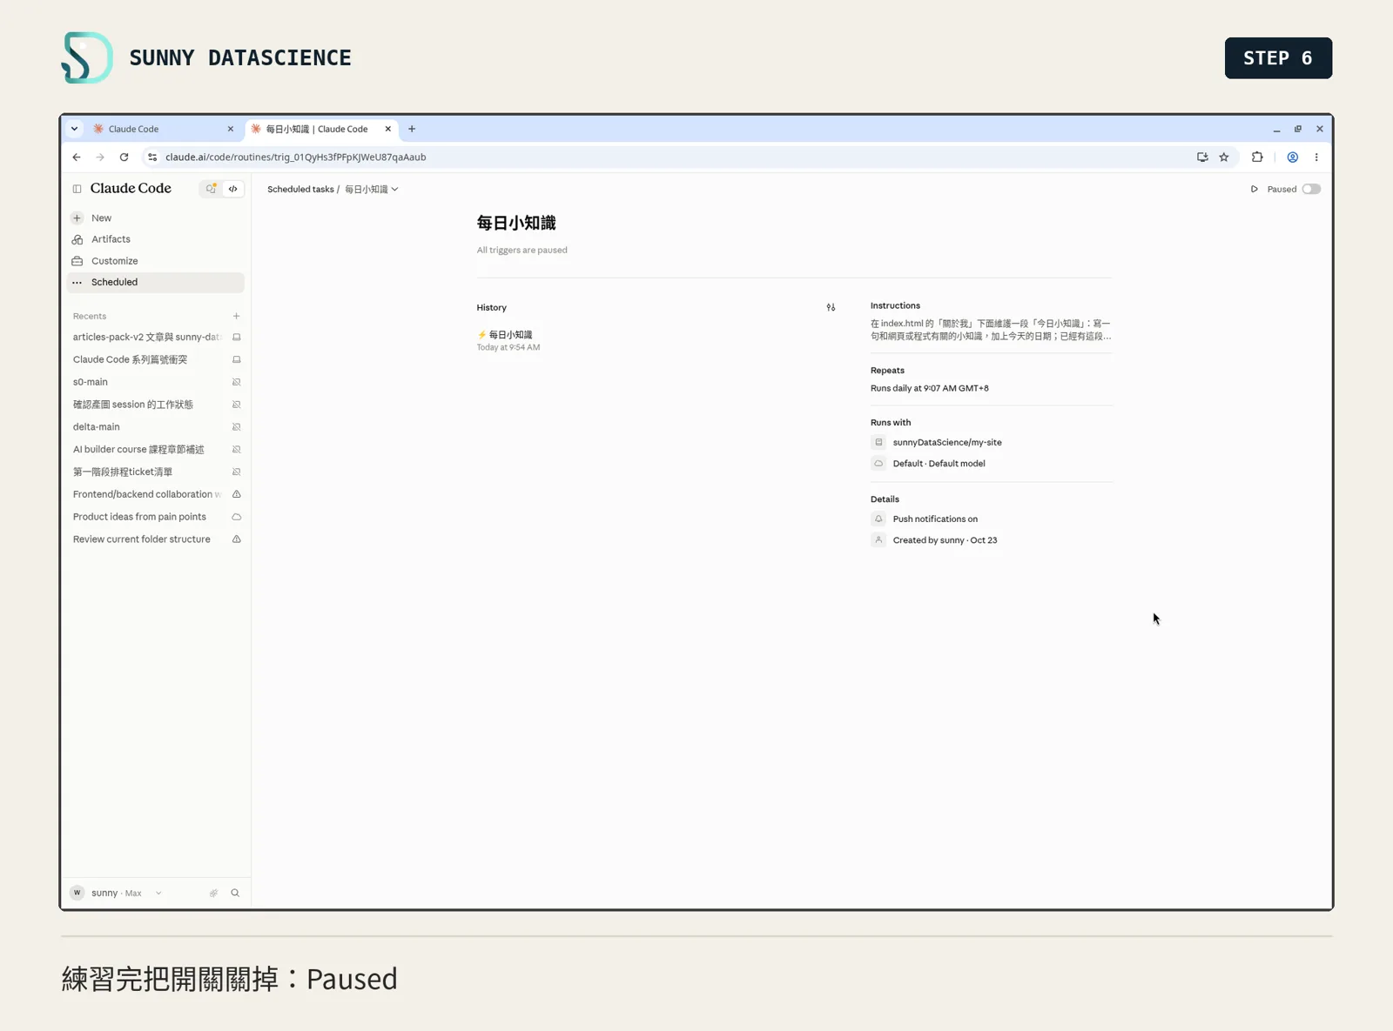This screenshot has height=1031, width=1393.
Task: Expand the sunny · Max account menu
Action: coord(117,893)
